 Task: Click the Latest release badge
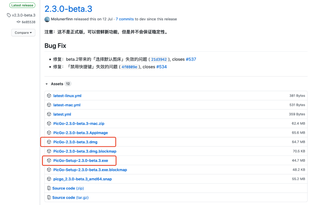22,5
